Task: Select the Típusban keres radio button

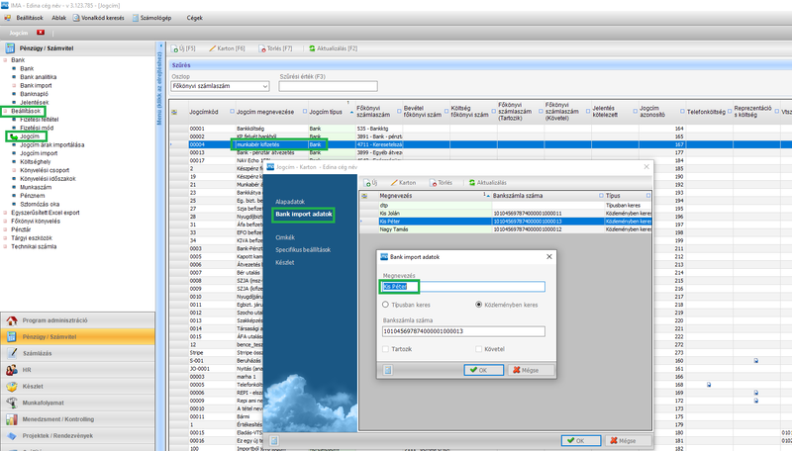Action: click(x=387, y=305)
